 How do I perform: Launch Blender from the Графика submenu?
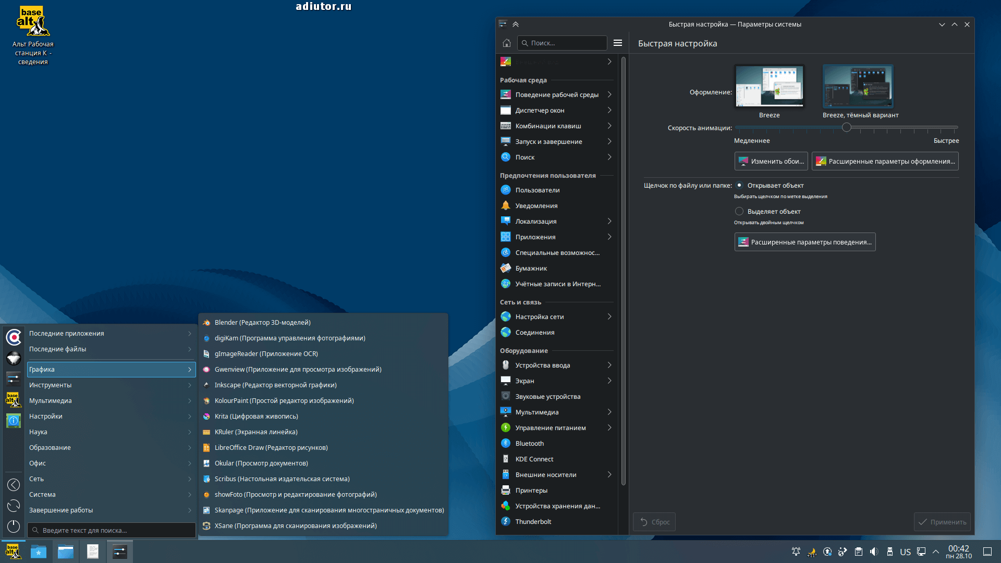(323, 323)
